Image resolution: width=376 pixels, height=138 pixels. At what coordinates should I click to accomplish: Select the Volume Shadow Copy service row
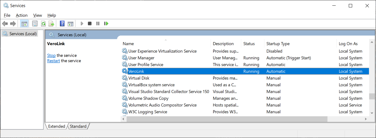click(148, 98)
